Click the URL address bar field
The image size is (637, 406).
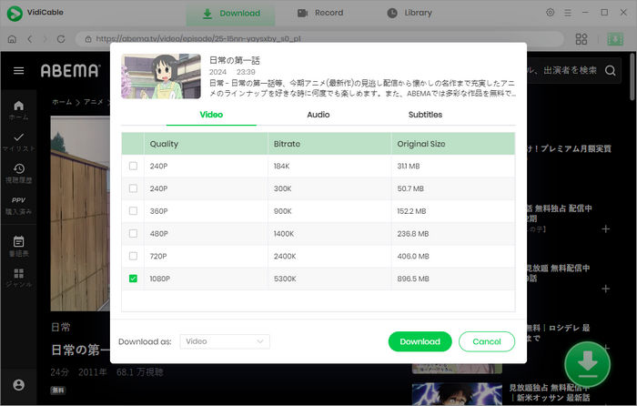click(319, 39)
